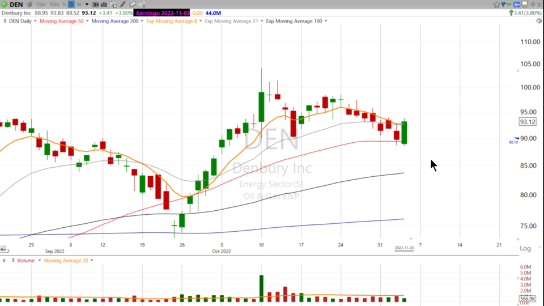Click the 566.9K volume value tag
Screen dimensions: 544x306
[x=528, y=299]
